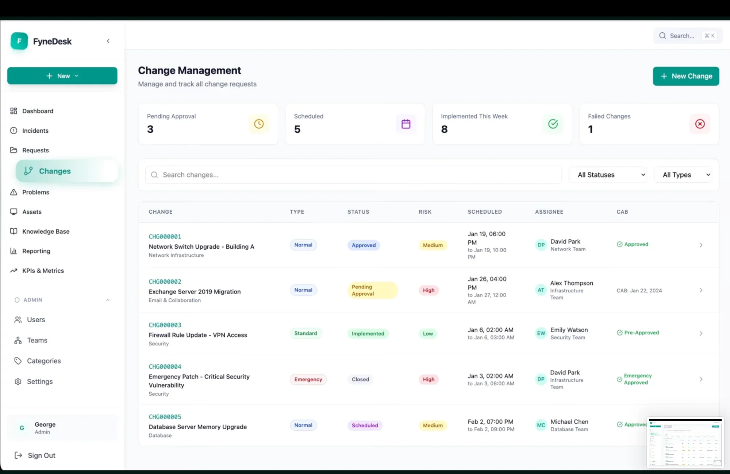Click the calendar icon in Scheduled card
The image size is (730, 474).
(406, 124)
